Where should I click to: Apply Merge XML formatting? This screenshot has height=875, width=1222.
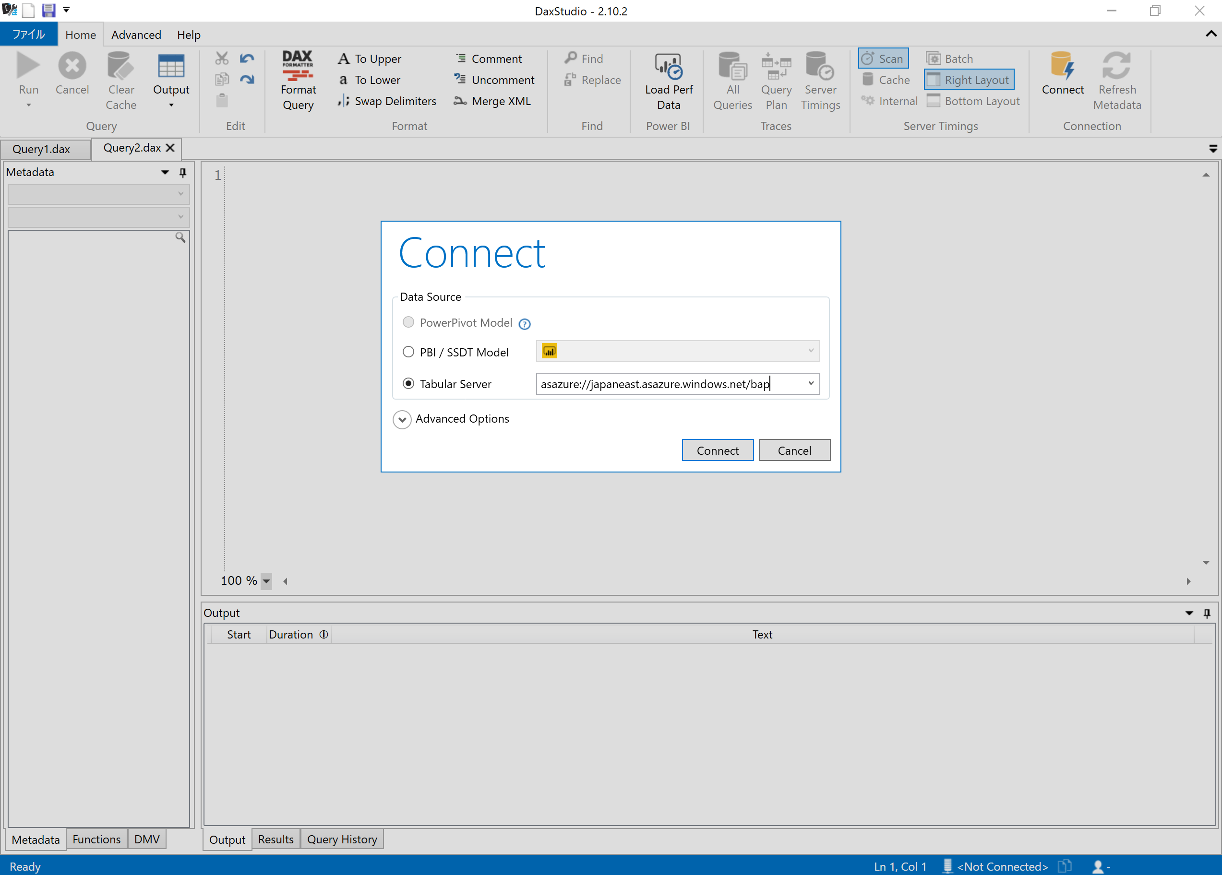492,101
